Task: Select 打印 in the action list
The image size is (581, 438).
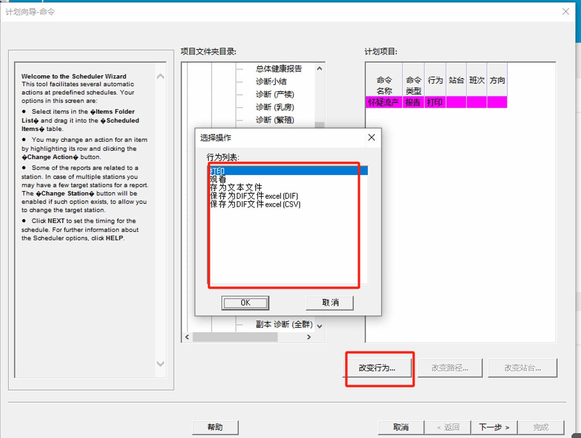Action: point(218,171)
